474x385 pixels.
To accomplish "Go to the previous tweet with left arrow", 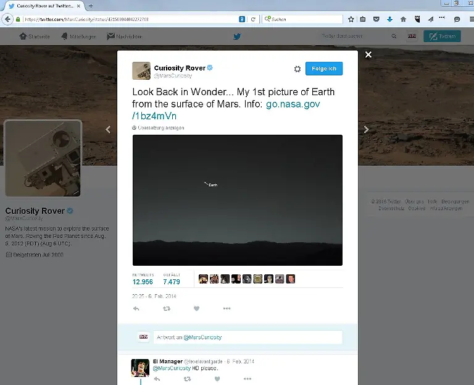I will pos(109,129).
